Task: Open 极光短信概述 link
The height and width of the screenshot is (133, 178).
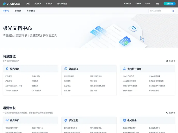Action: tap(69, 76)
